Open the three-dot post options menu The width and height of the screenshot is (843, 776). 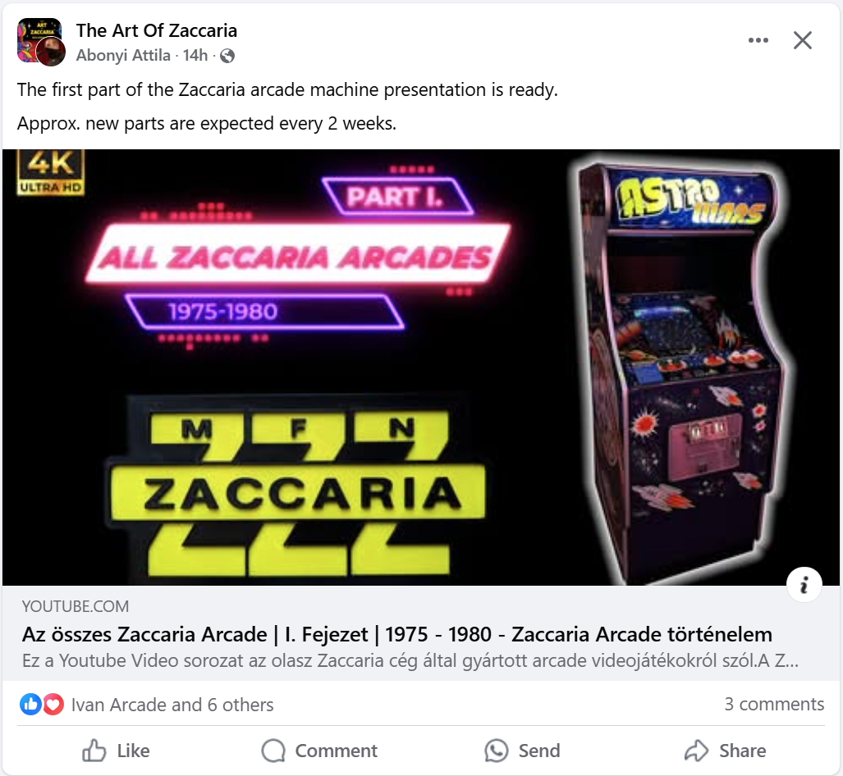coord(758,40)
